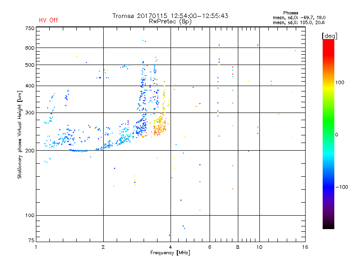Click the green band of the phase colorbar
359x269 pixels.
tap(328, 121)
